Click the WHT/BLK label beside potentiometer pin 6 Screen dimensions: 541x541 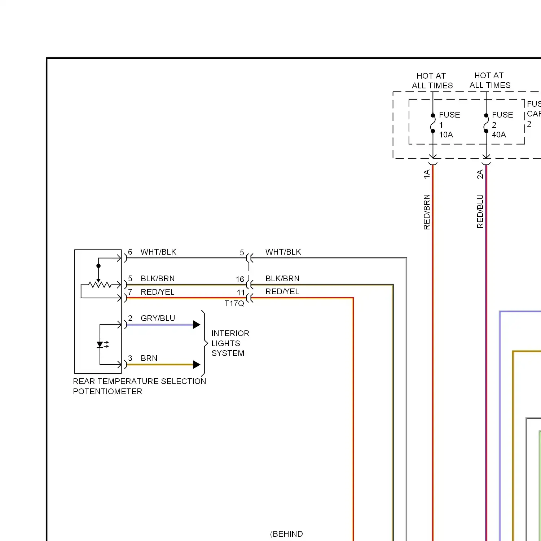point(158,252)
